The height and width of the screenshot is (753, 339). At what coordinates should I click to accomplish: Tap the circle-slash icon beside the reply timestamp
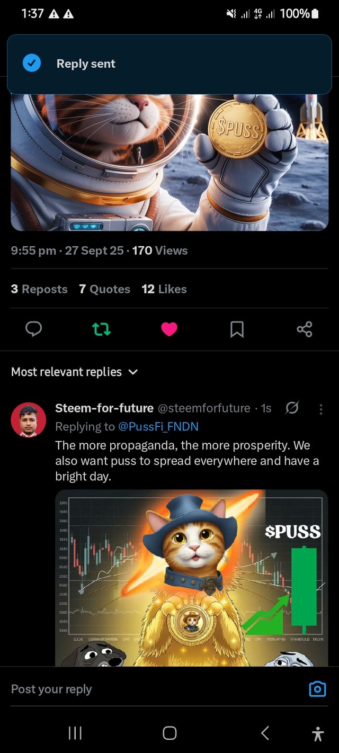pos(292,408)
